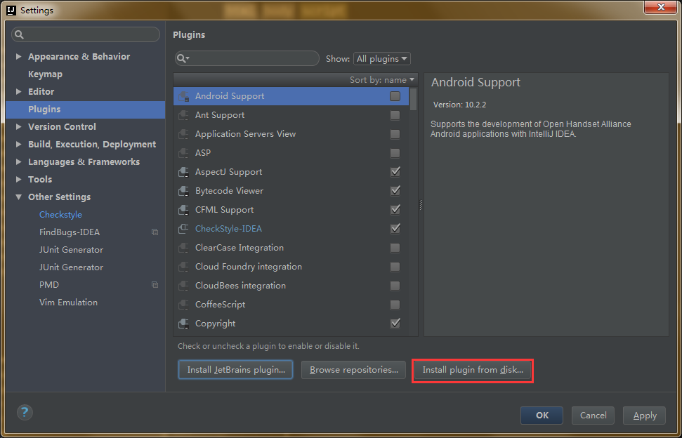Click the CheckStyle-IDEA plugin icon
Screen dimensions: 682x438
point(182,228)
